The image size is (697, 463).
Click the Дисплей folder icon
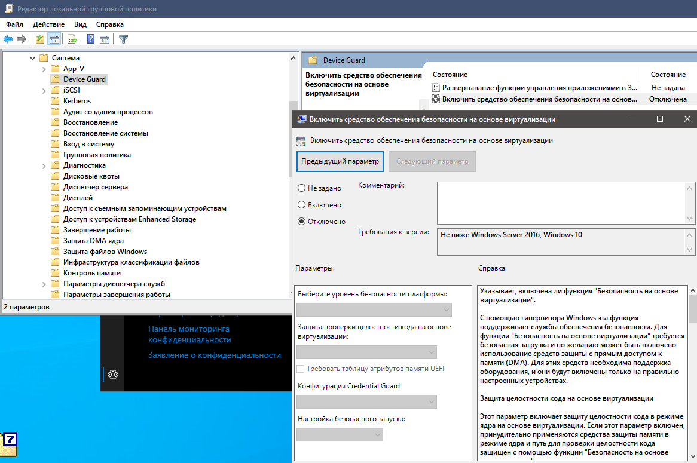click(55, 198)
